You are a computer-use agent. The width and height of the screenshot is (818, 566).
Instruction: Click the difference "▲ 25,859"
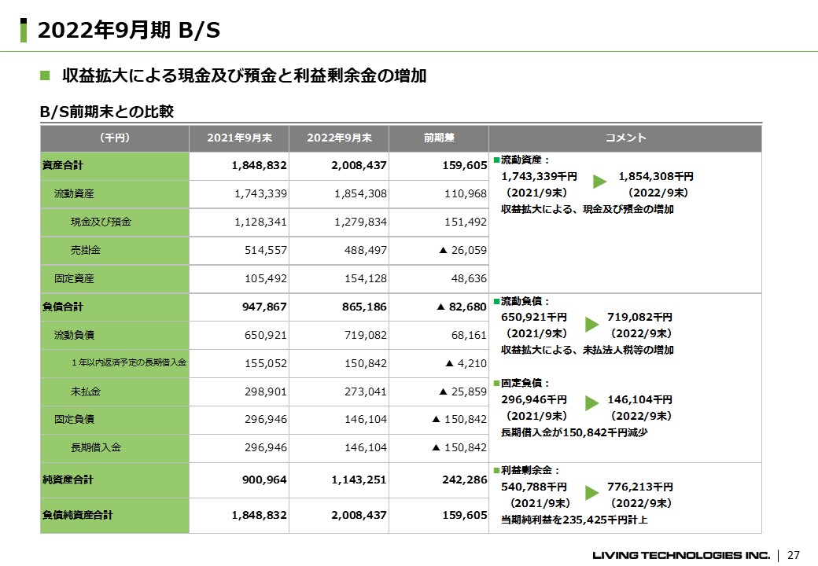[x=462, y=391]
